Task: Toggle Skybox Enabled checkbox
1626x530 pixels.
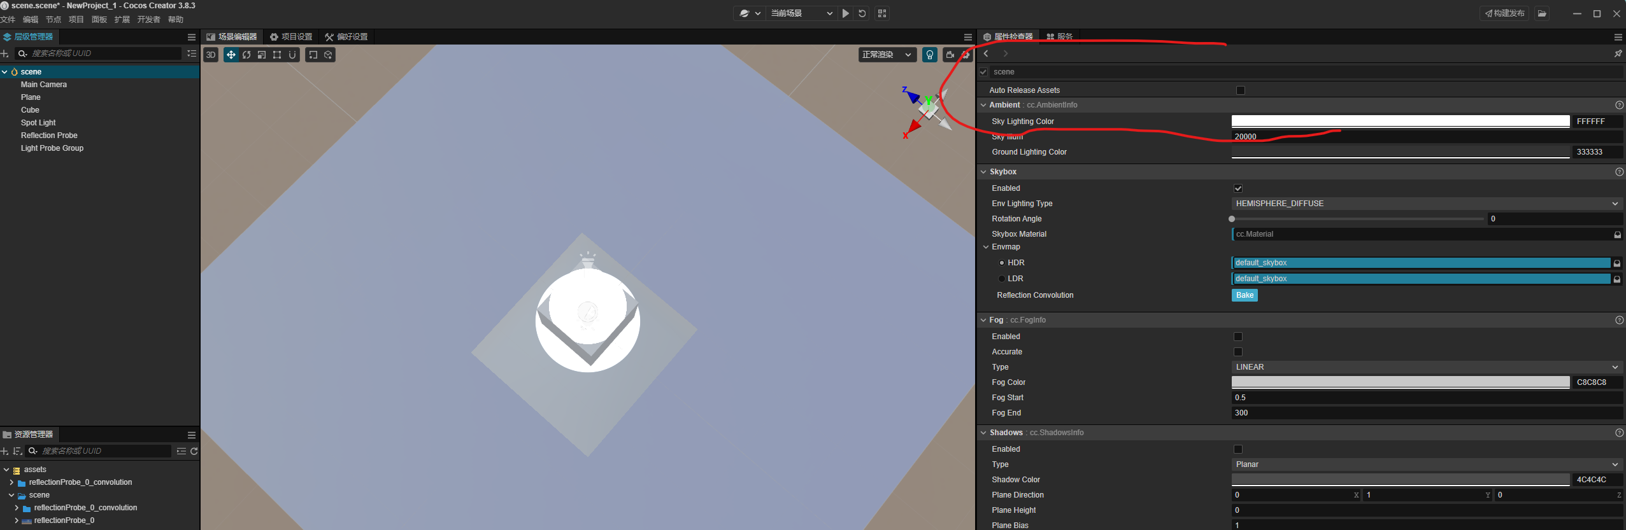Action: coord(1238,188)
